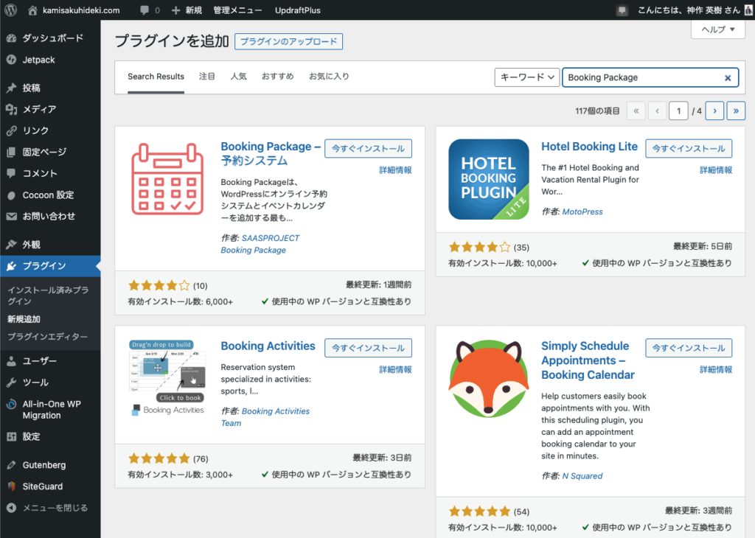Click the current page number field
This screenshot has width=755, height=538.
coord(678,111)
